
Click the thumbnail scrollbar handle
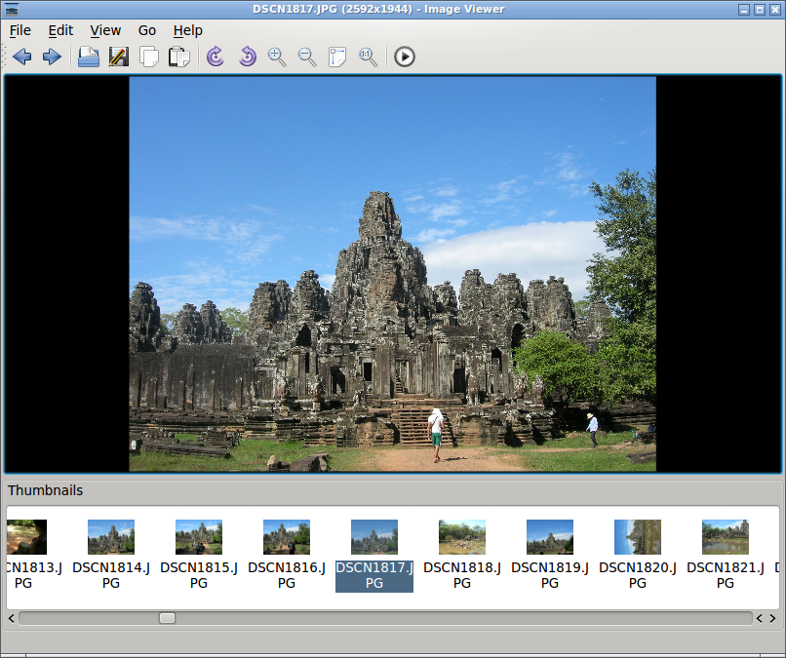pos(167,618)
